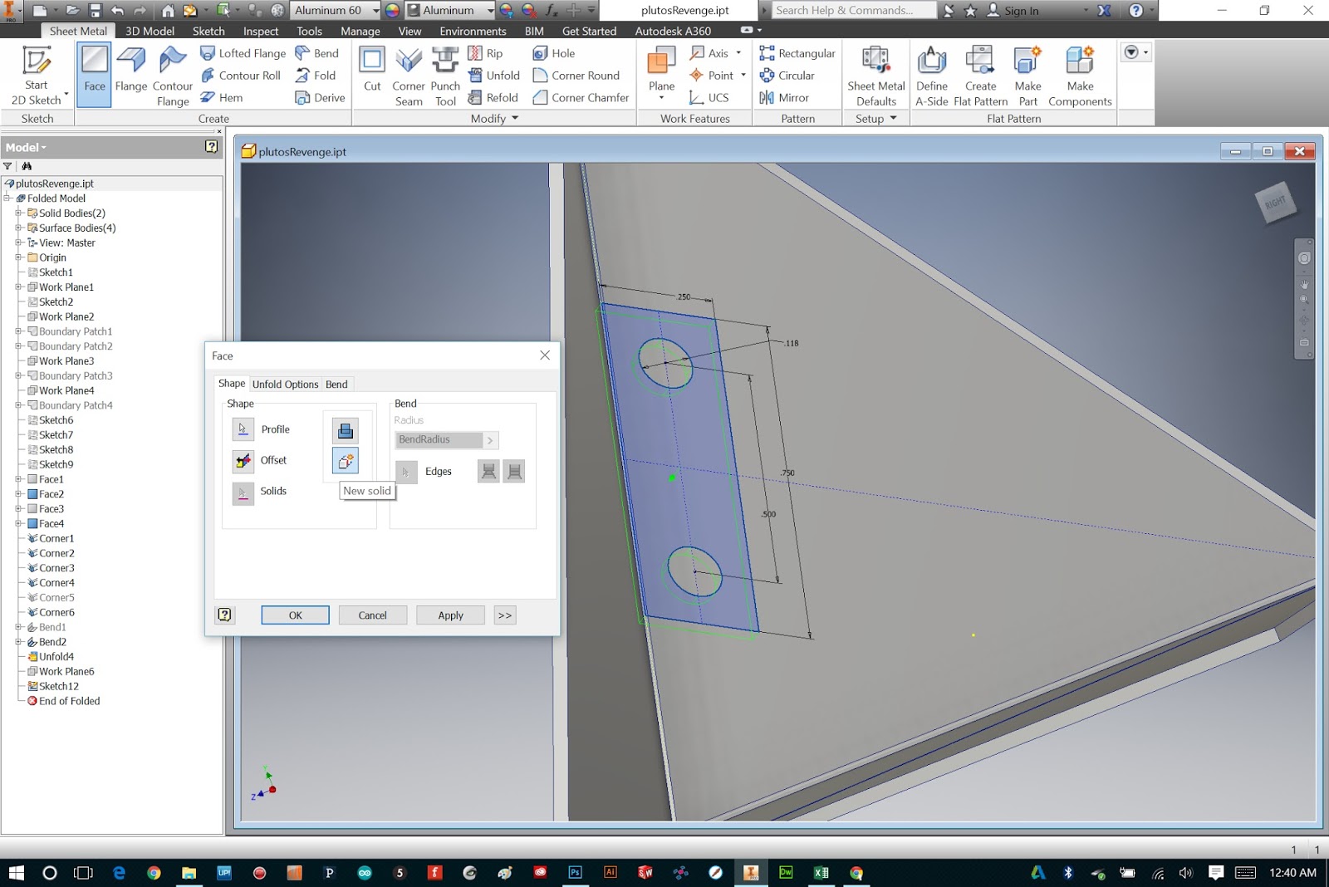Screen dimensions: 1329x887
Task: Select the Mirror pattern tool
Action: point(787,97)
